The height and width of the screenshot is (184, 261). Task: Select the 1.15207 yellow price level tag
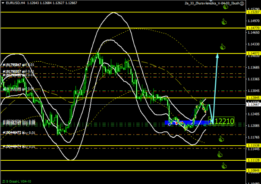[x=253, y=12]
